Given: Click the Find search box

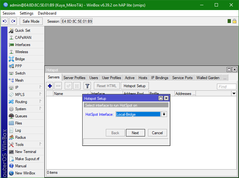Looking at the screenshot, I should 226,87.
